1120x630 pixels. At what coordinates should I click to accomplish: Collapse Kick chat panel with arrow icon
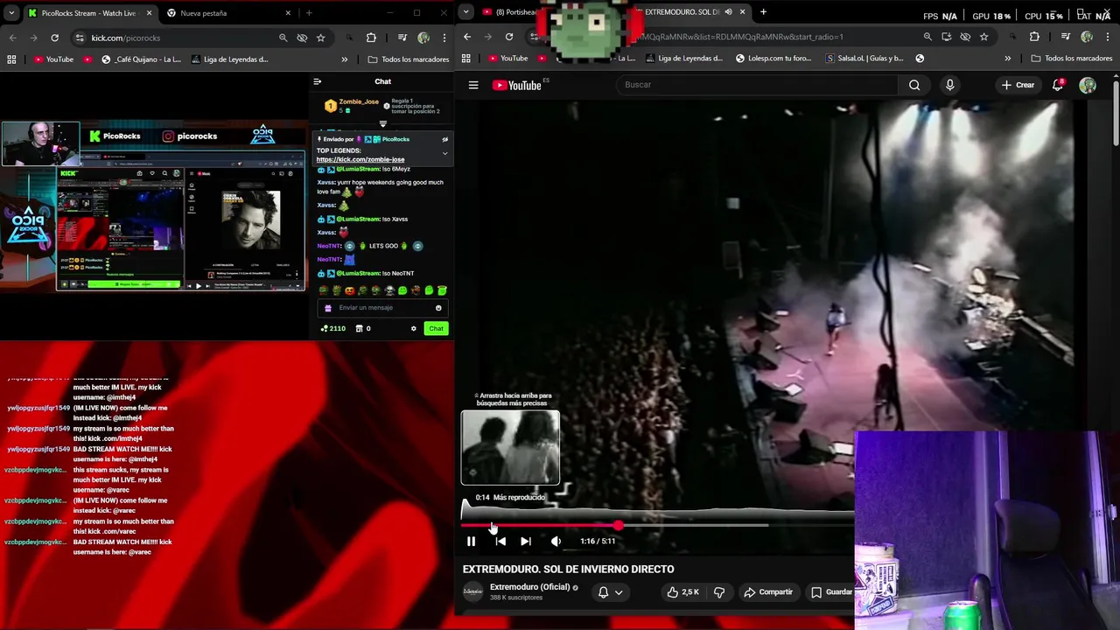click(318, 81)
